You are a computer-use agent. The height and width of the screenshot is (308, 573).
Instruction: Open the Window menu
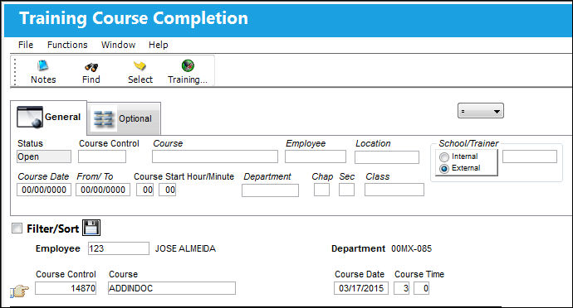[118, 45]
